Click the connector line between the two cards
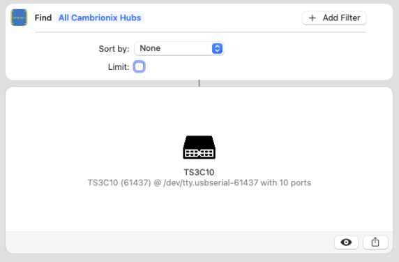Image resolution: width=399 pixels, height=262 pixels. pos(200,83)
